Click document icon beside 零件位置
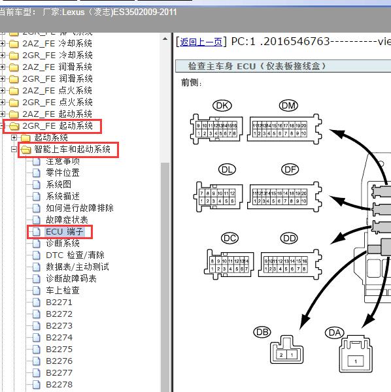391x392 pixels. 37,173
